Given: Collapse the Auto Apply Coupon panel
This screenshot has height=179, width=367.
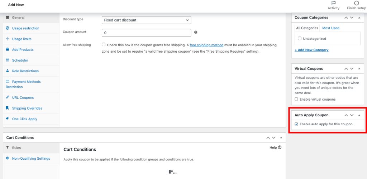Looking at the screenshot, I should coord(359,115).
